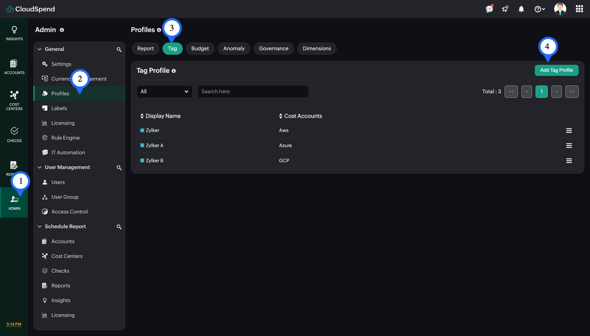The image size is (590, 336).
Task: Click the Add Tag Profile button
Action: coord(556,70)
